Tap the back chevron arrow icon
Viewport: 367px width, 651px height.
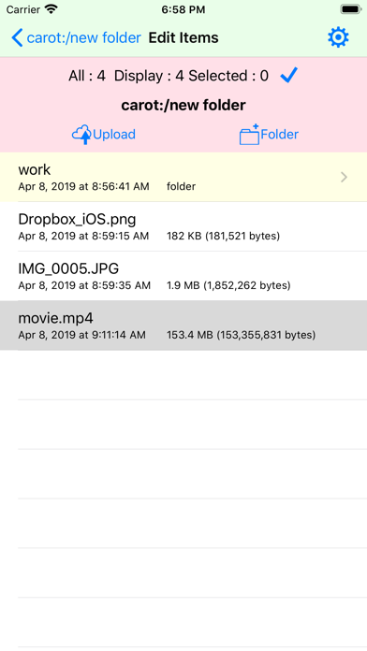coord(17,37)
